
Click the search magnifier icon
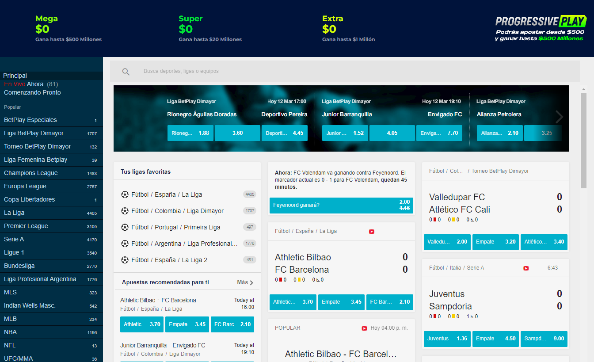coord(126,72)
